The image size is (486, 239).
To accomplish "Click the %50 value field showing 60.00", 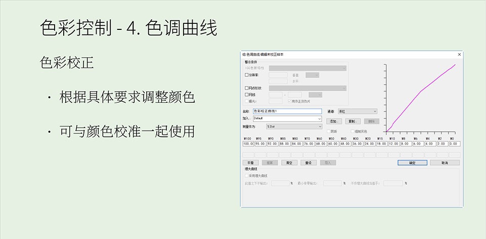I will point(333,144).
